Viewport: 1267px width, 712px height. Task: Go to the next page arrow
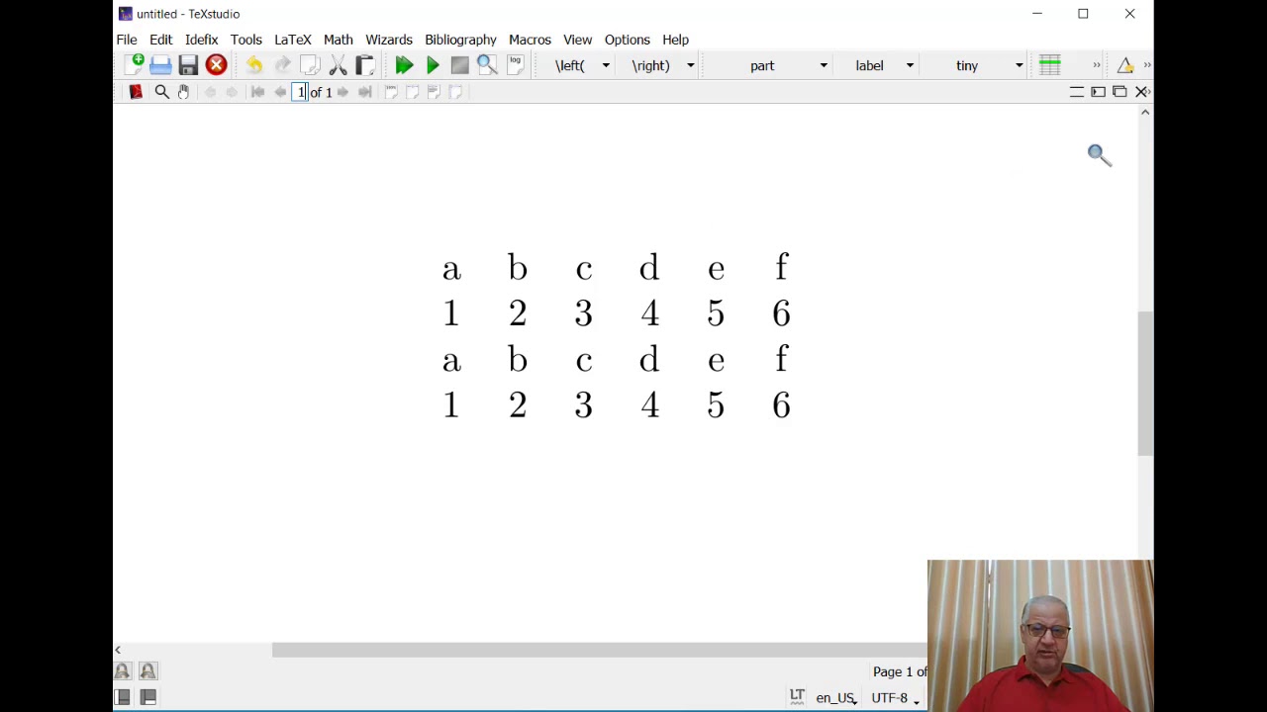[342, 92]
